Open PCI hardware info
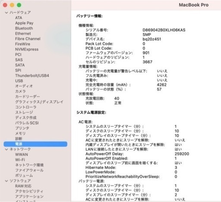The width and height of the screenshot is (221, 202). click(x=18, y=55)
